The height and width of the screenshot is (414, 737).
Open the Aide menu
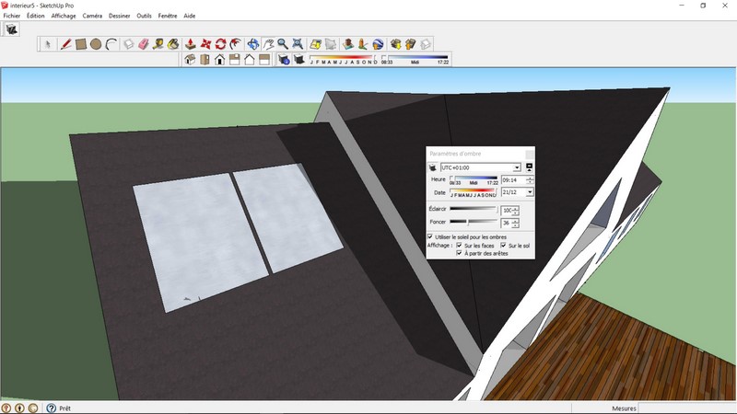coord(190,16)
